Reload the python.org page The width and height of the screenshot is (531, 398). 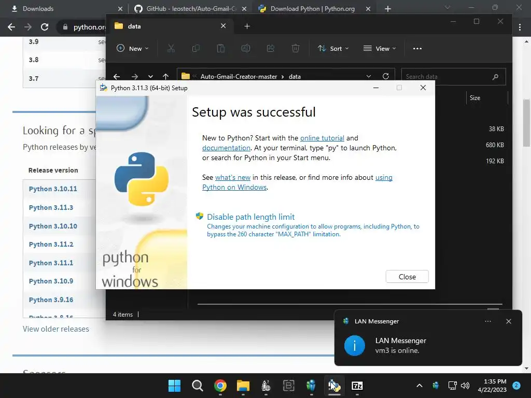(45, 27)
